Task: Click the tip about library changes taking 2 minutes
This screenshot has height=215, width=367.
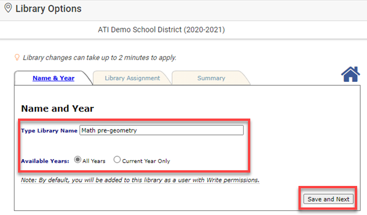Action: pos(99,58)
